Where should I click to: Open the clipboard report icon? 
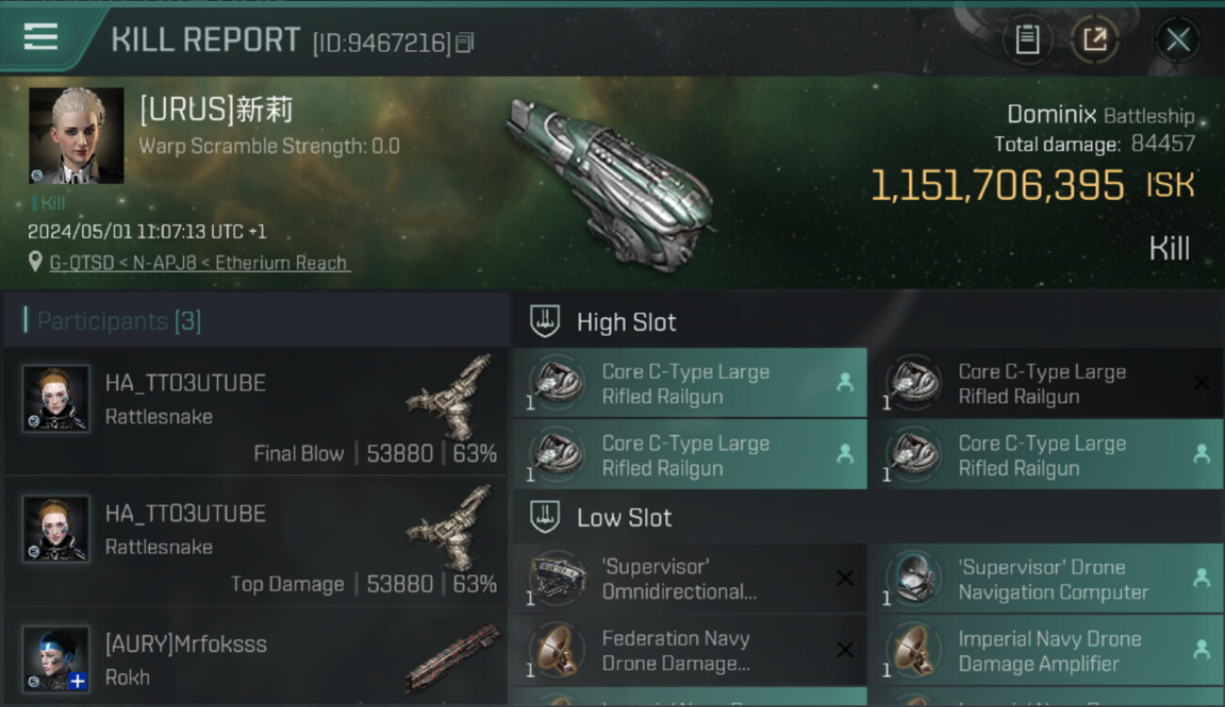click(x=1027, y=40)
